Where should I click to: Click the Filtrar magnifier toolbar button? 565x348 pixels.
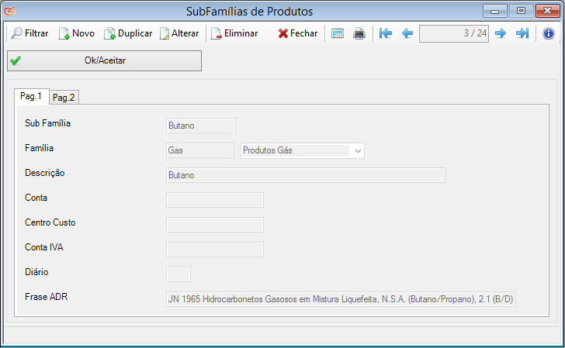(29, 33)
